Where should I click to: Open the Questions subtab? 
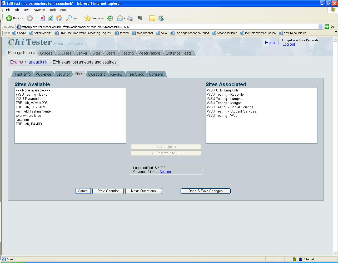click(97, 74)
